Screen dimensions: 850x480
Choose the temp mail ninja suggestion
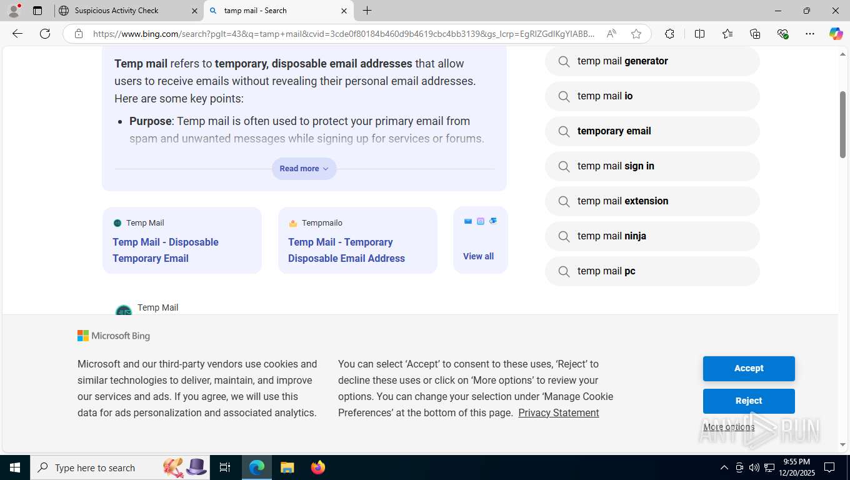coord(652,236)
